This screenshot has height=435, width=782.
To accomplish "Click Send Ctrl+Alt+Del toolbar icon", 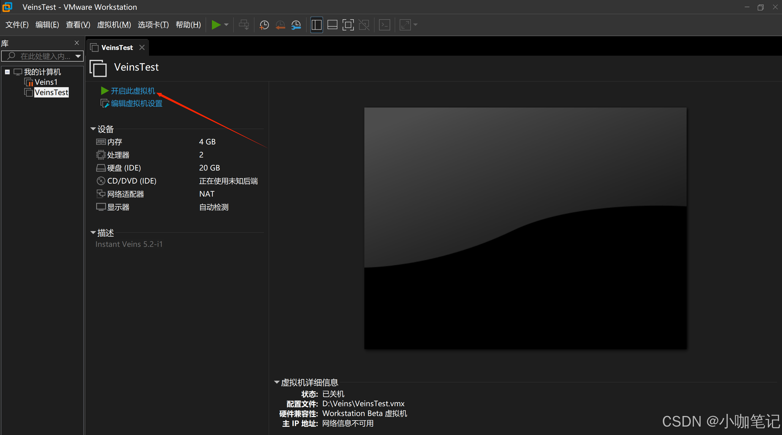I will point(243,25).
